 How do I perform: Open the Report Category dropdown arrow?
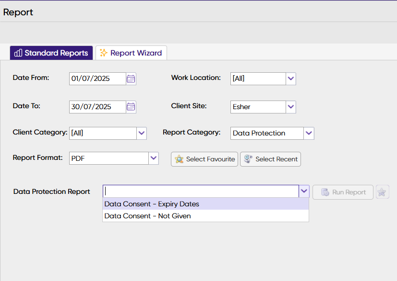pyautogui.click(x=309, y=133)
